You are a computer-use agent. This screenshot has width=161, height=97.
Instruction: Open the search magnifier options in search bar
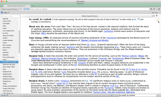(21, 9)
